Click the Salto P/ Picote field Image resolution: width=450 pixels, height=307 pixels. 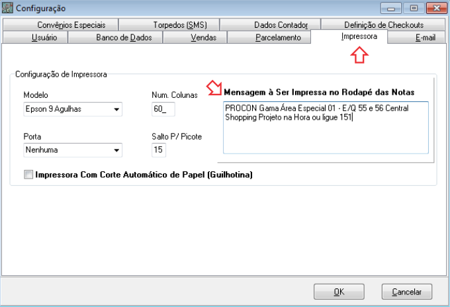[x=159, y=150]
